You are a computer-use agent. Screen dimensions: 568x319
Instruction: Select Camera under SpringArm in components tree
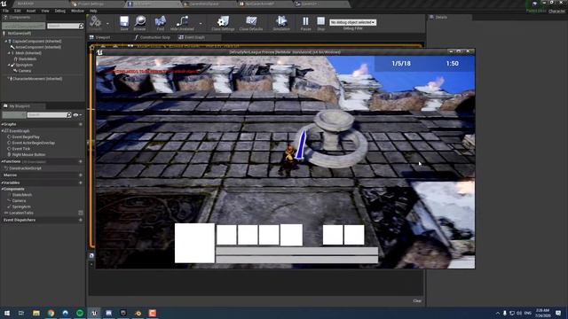coord(25,71)
